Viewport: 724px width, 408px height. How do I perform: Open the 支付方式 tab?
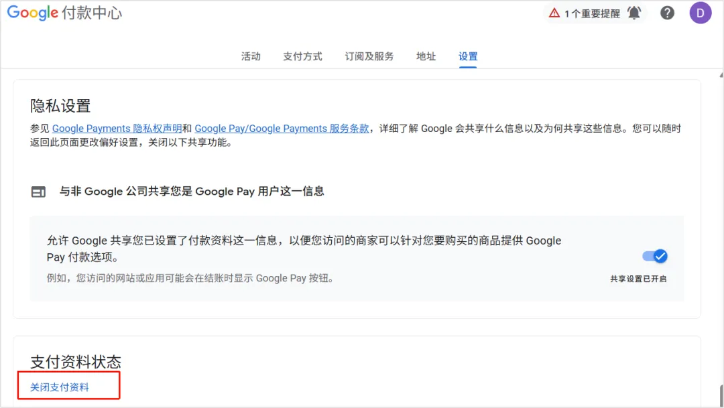[302, 56]
